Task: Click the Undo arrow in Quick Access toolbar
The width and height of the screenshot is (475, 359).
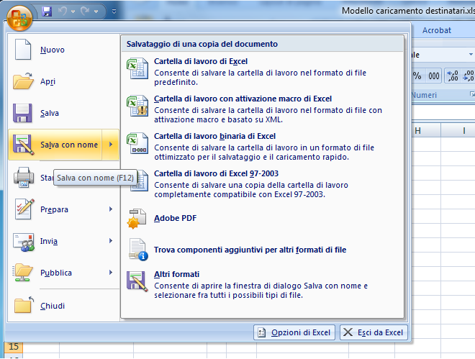Action: click(x=63, y=12)
